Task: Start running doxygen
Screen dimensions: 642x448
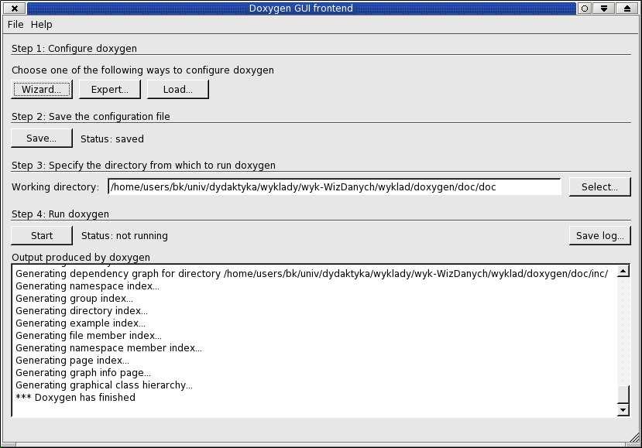Action: click(x=42, y=236)
